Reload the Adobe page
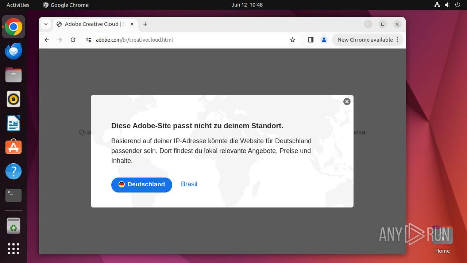 (73, 40)
